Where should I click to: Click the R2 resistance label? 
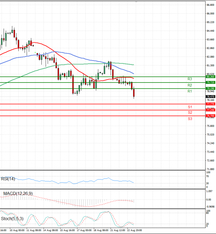(190, 85)
